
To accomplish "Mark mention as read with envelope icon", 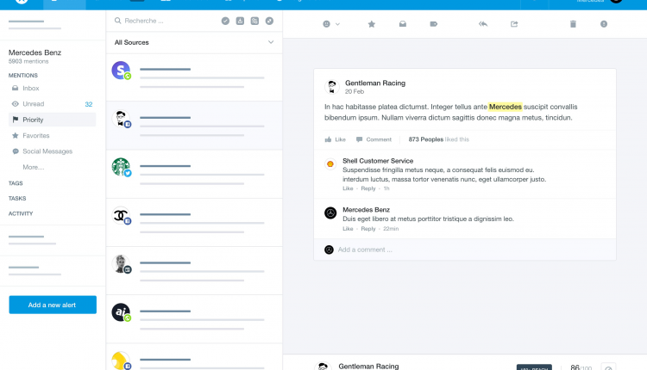I will [x=403, y=24].
